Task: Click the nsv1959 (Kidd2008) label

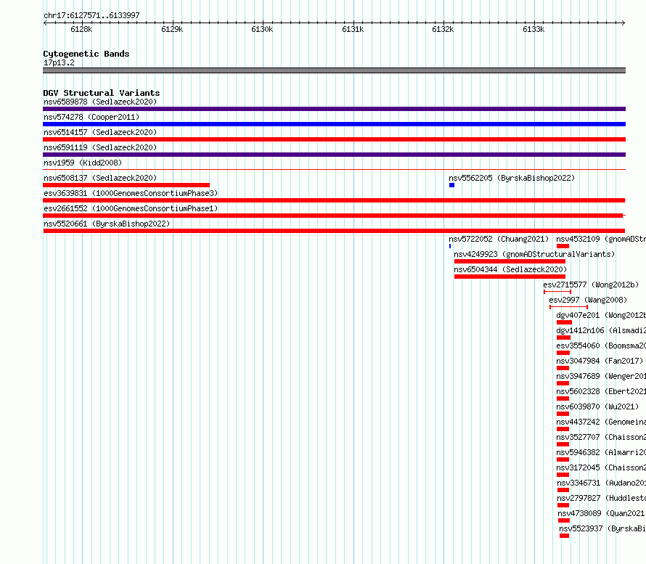Action: [83, 163]
